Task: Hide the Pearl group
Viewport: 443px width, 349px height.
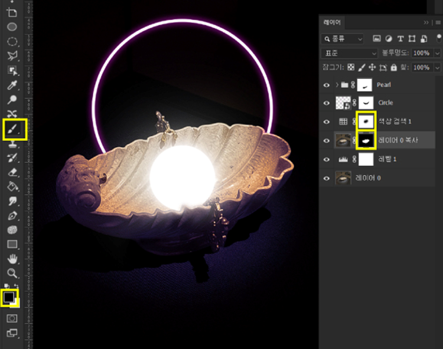Action: pyautogui.click(x=326, y=85)
